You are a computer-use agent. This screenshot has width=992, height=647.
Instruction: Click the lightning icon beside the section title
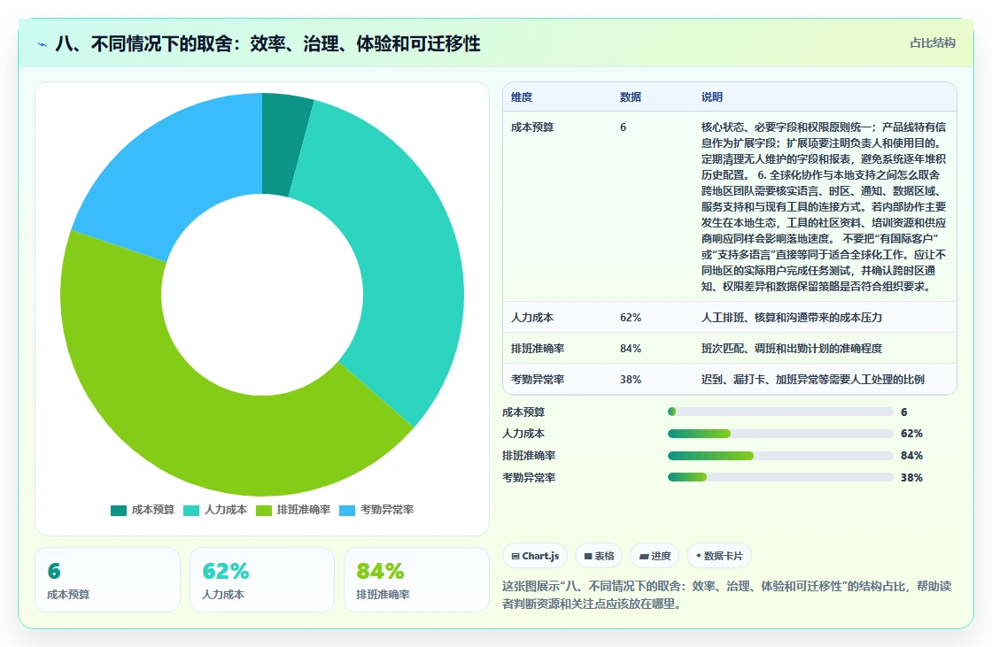43,44
